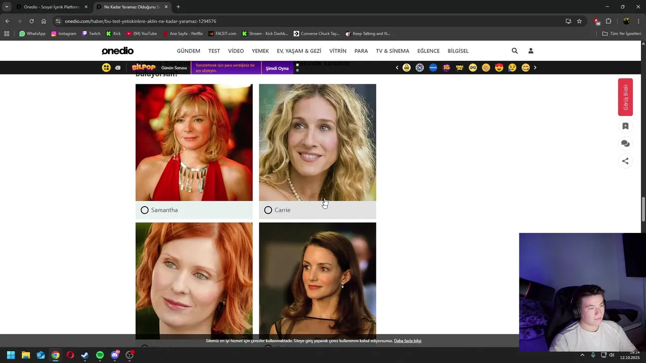This screenshot has width=646, height=363.
Task: Open the site search magnifier icon
Action: click(515, 51)
